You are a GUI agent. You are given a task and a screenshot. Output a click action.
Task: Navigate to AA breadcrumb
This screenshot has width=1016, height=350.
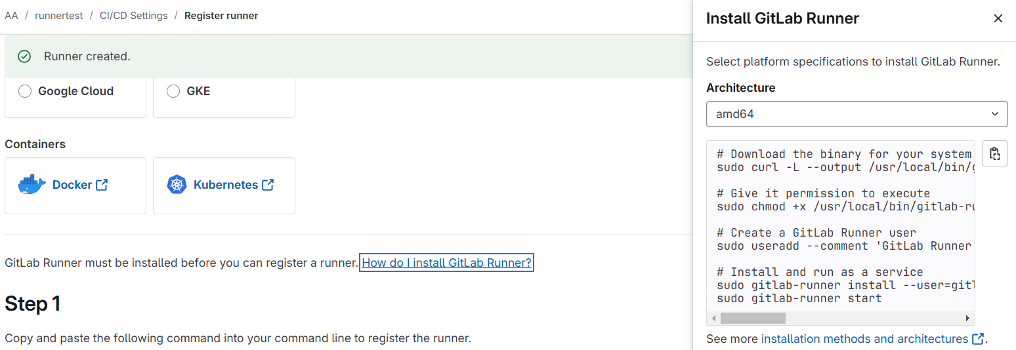[x=11, y=16]
